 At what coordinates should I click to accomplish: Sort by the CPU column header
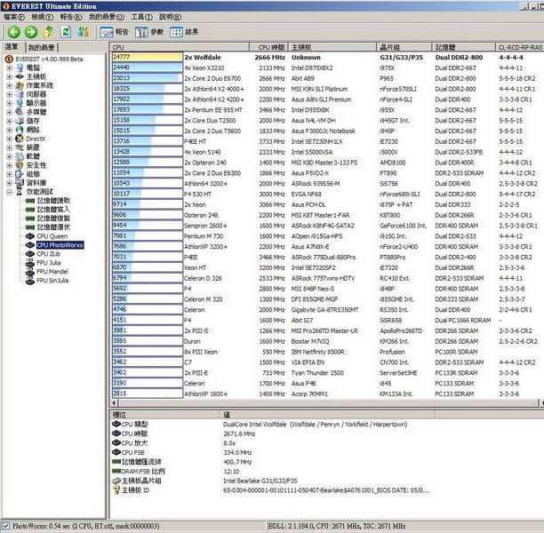coord(180,47)
